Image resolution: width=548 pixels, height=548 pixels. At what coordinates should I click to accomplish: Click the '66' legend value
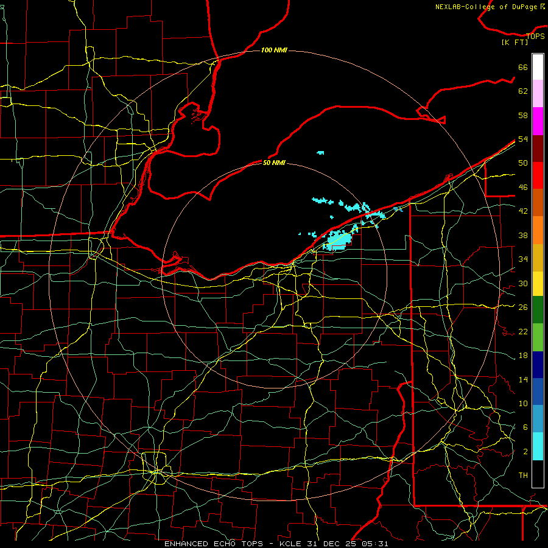tap(523, 68)
